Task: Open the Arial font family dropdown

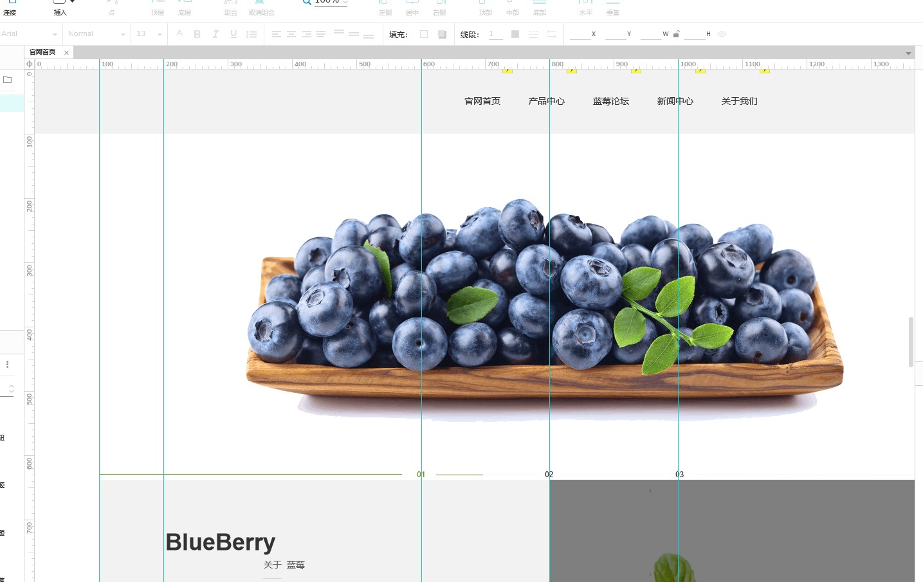Action: [30, 34]
